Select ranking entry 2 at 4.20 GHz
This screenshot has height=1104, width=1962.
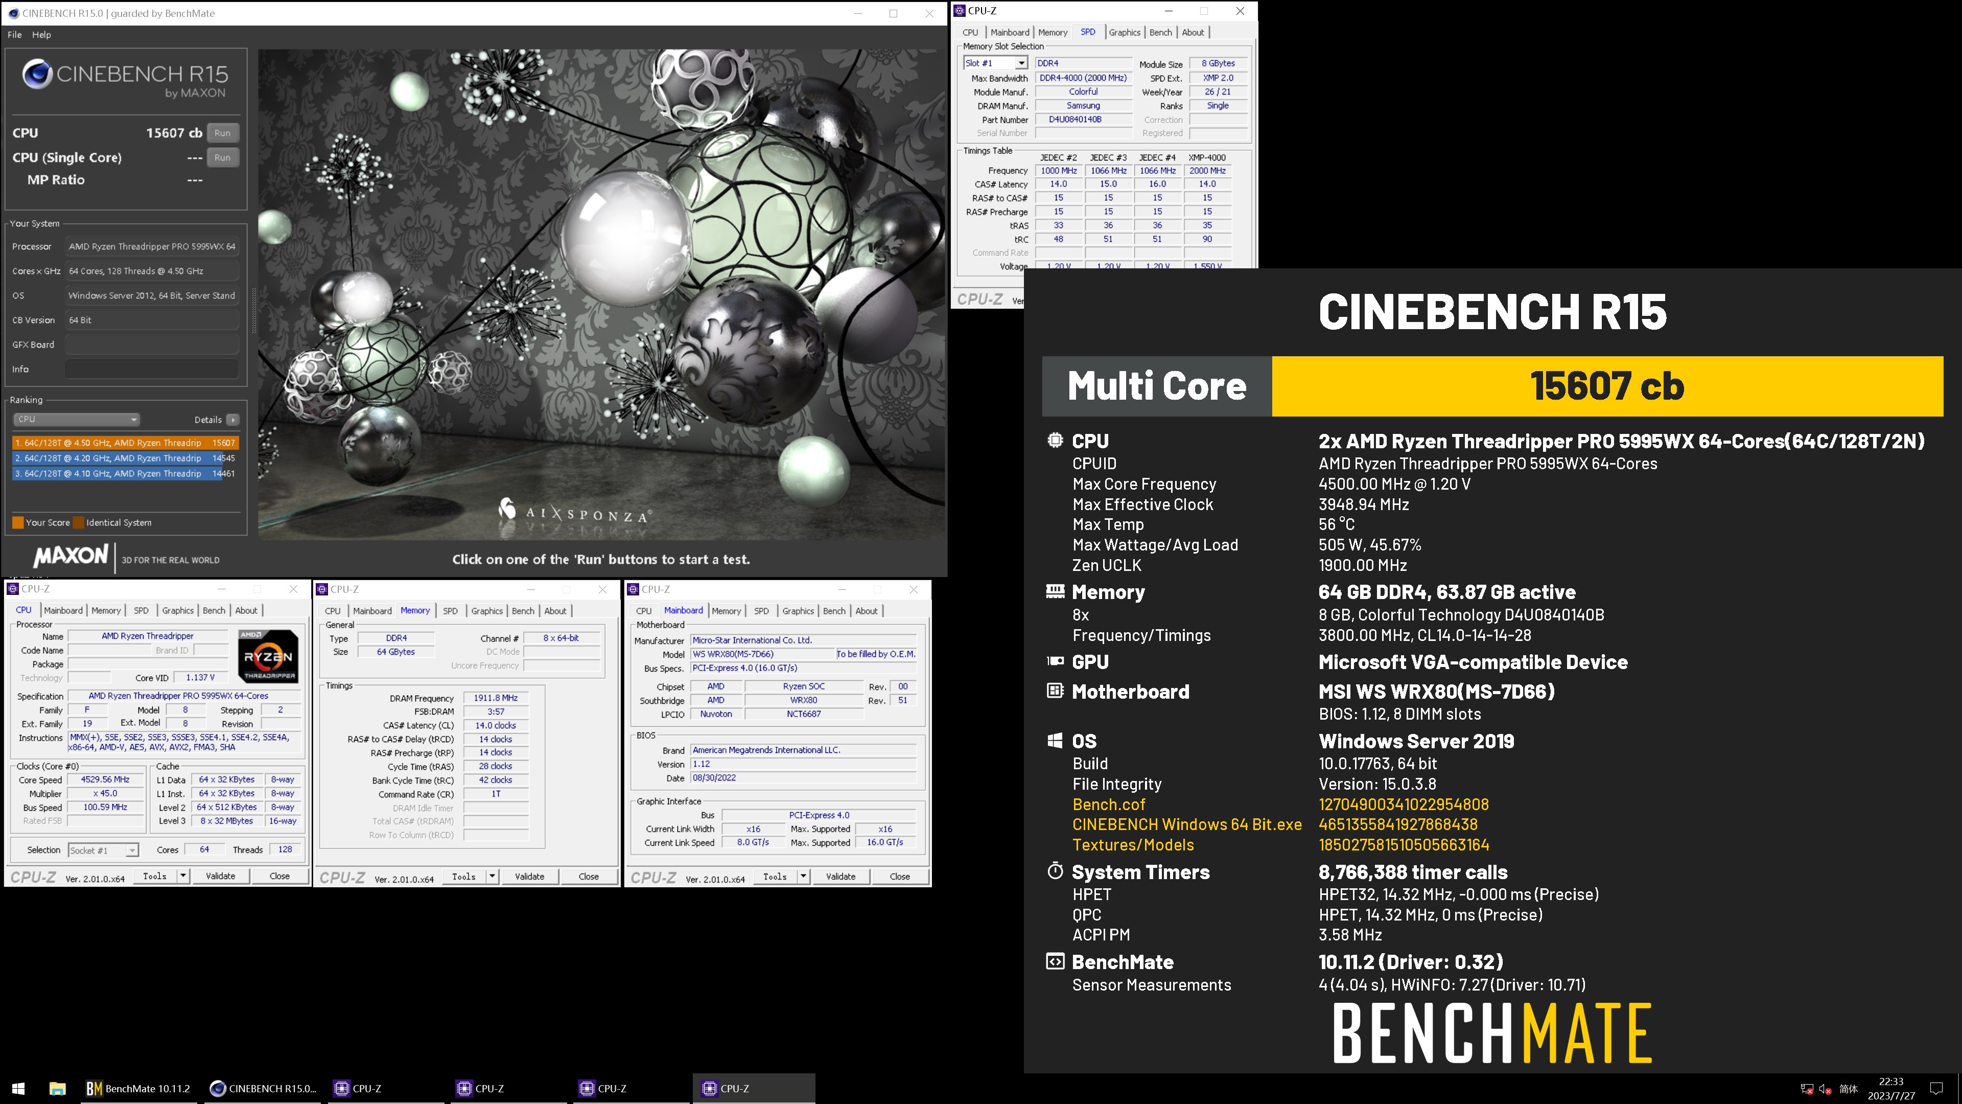click(125, 458)
